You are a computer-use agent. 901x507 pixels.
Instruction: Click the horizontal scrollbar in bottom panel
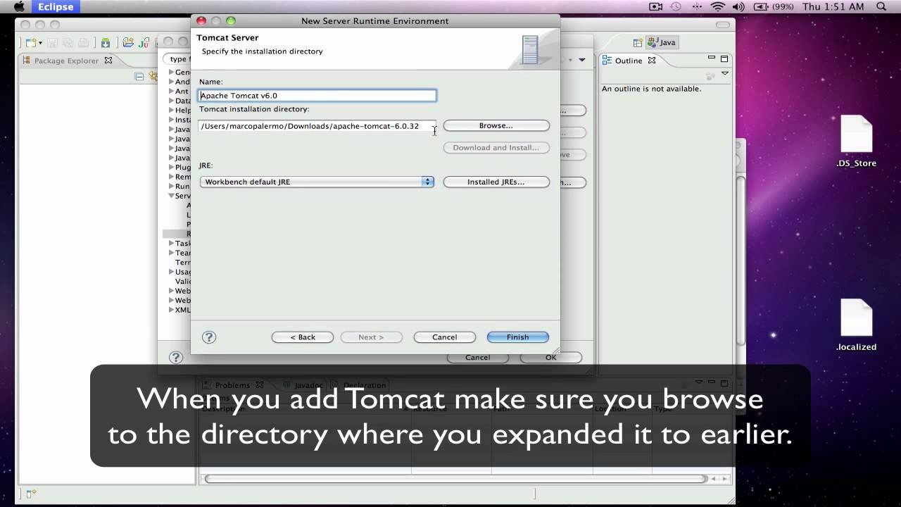coord(455,479)
